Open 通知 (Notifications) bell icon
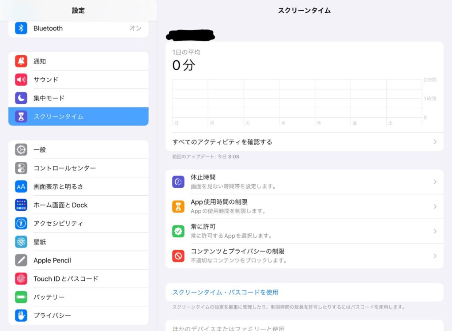 click(x=21, y=61)
